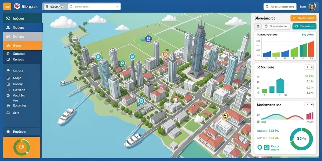Select the orange highlighted sidebar item

[x=23, y=46]
